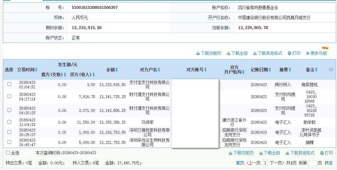
Task: Click the top download all icon
Action: [228, 54]
